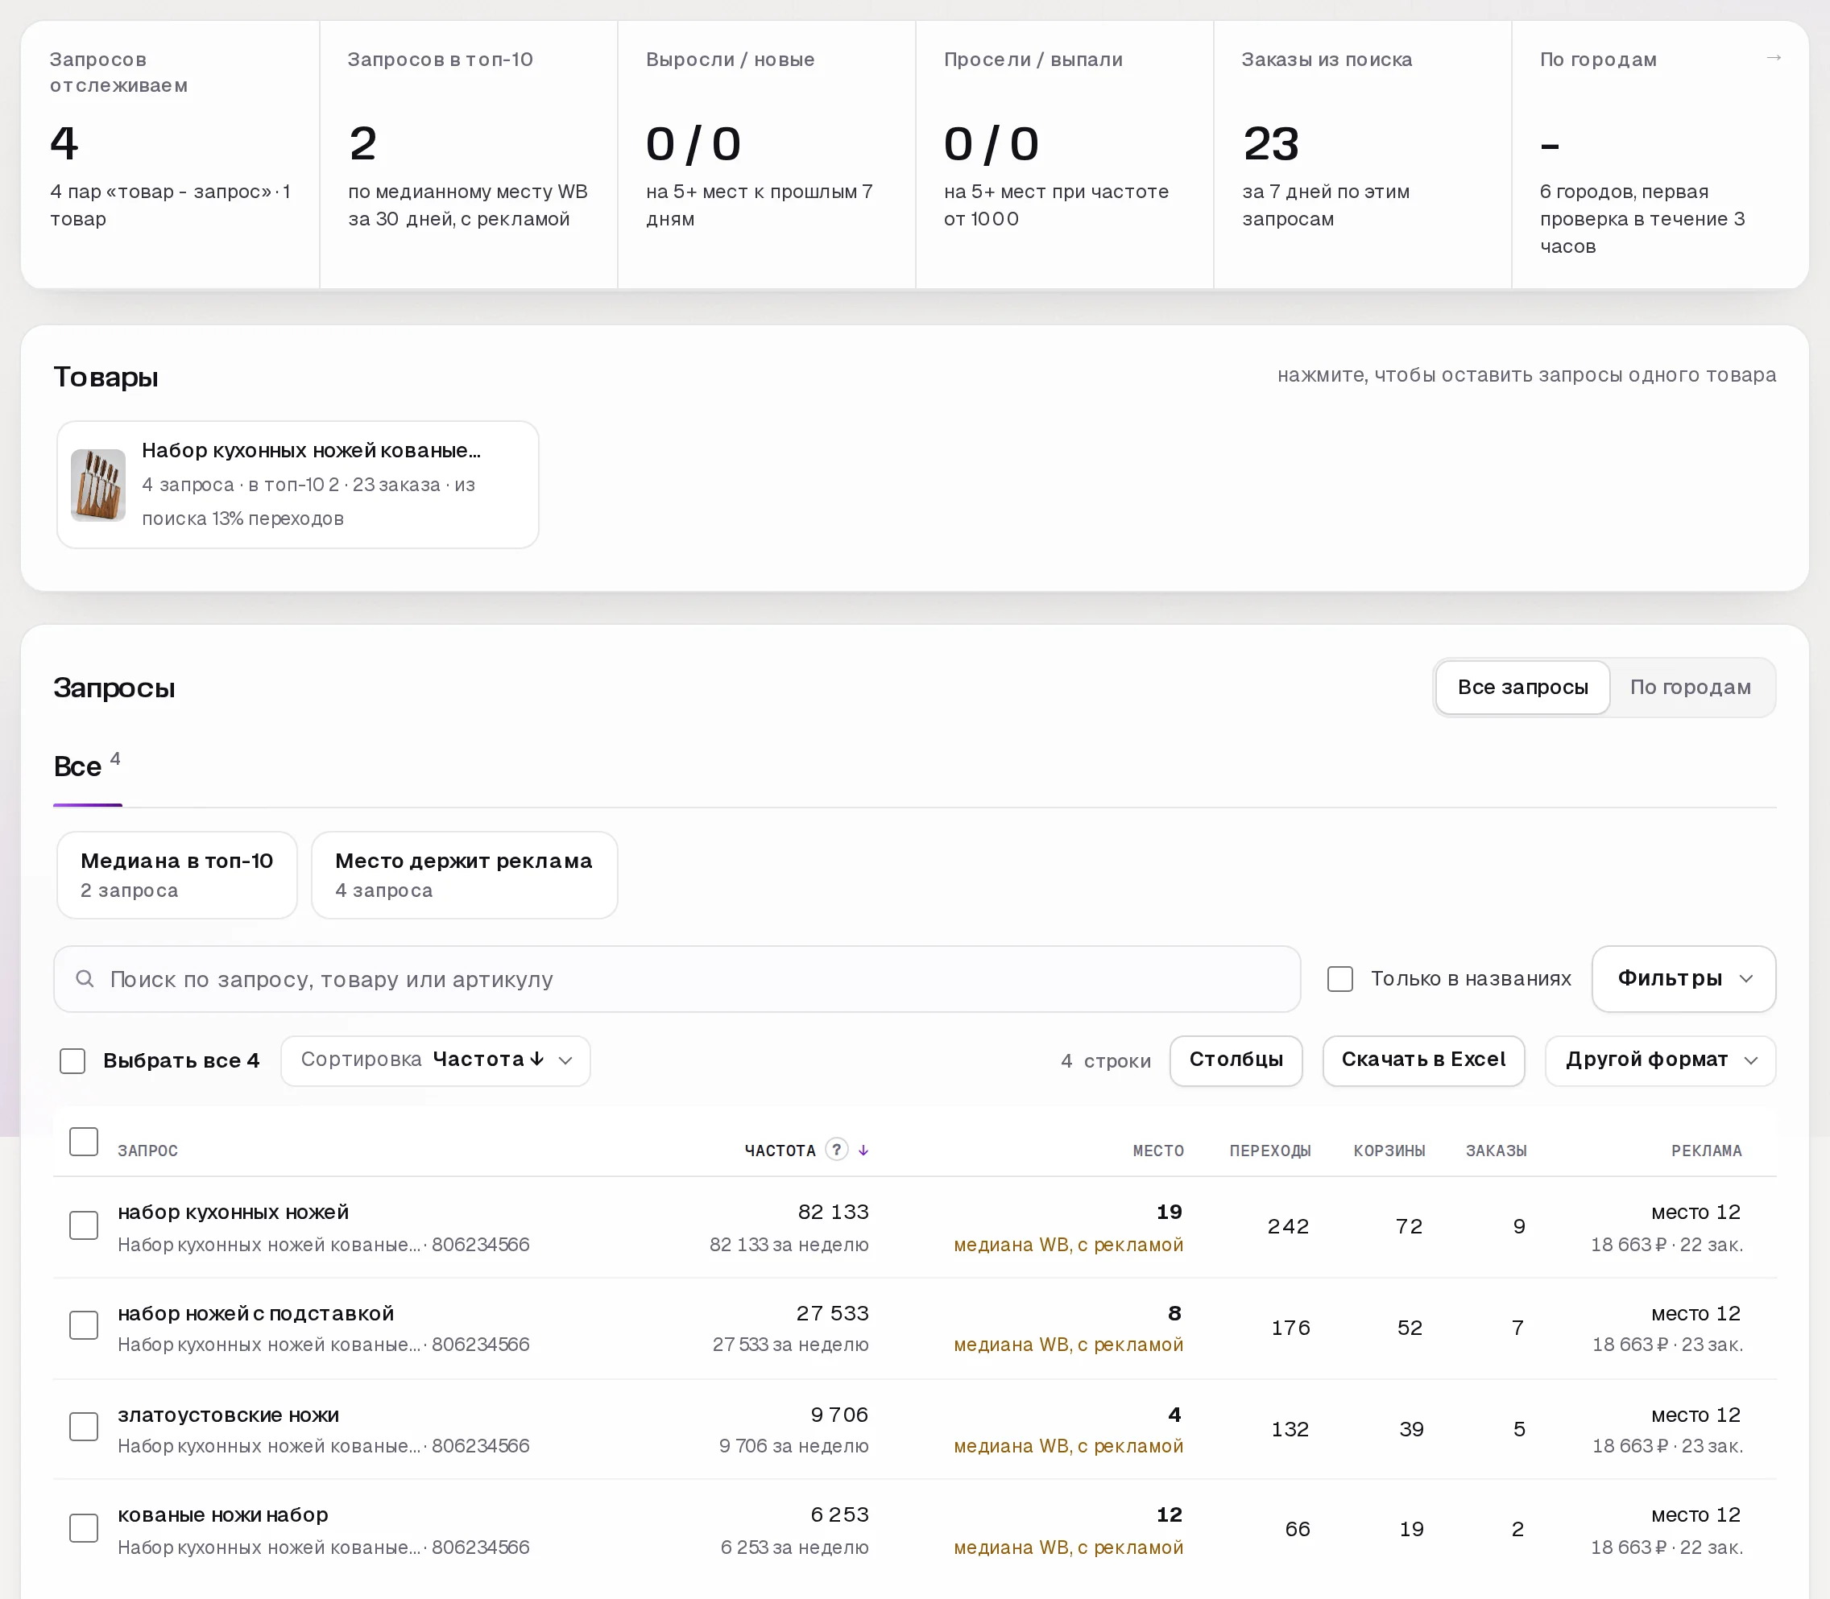Click the Корзины column header

[1389, 1151]
